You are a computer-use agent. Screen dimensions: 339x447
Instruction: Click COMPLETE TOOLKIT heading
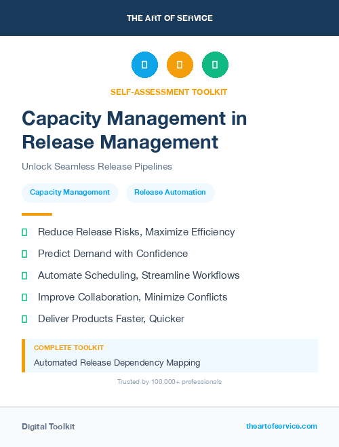(x=68, y=348)
